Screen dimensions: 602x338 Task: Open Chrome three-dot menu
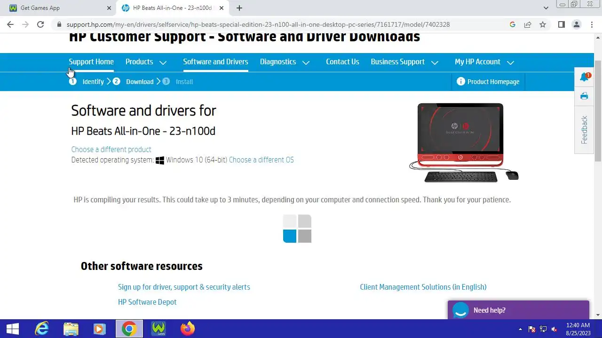point(592,24)
